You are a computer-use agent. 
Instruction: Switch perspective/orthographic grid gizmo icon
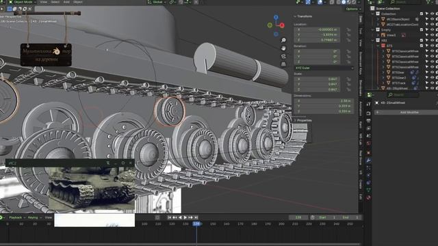[283, 64]
